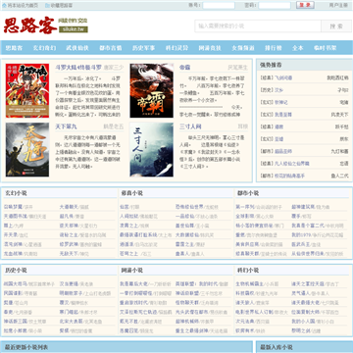Open the 玄幻奇幻 navigation tab
The height and width of the screenshot is (353, 353).
click(44, 48)
